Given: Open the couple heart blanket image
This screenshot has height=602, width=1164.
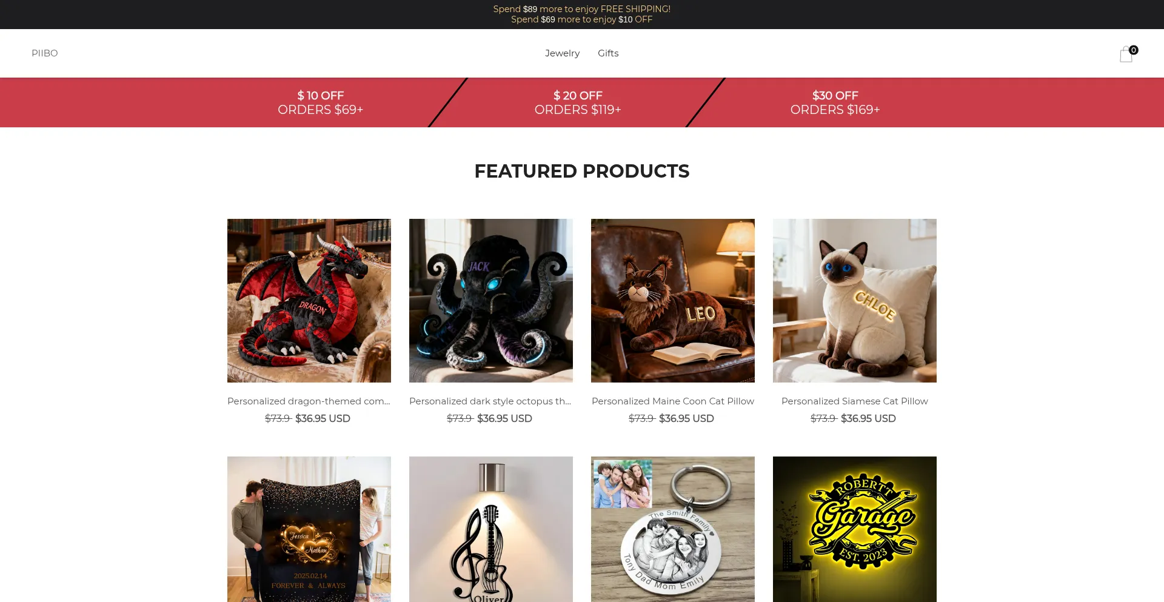Looking at the screenshot, I should coord(309,529).
